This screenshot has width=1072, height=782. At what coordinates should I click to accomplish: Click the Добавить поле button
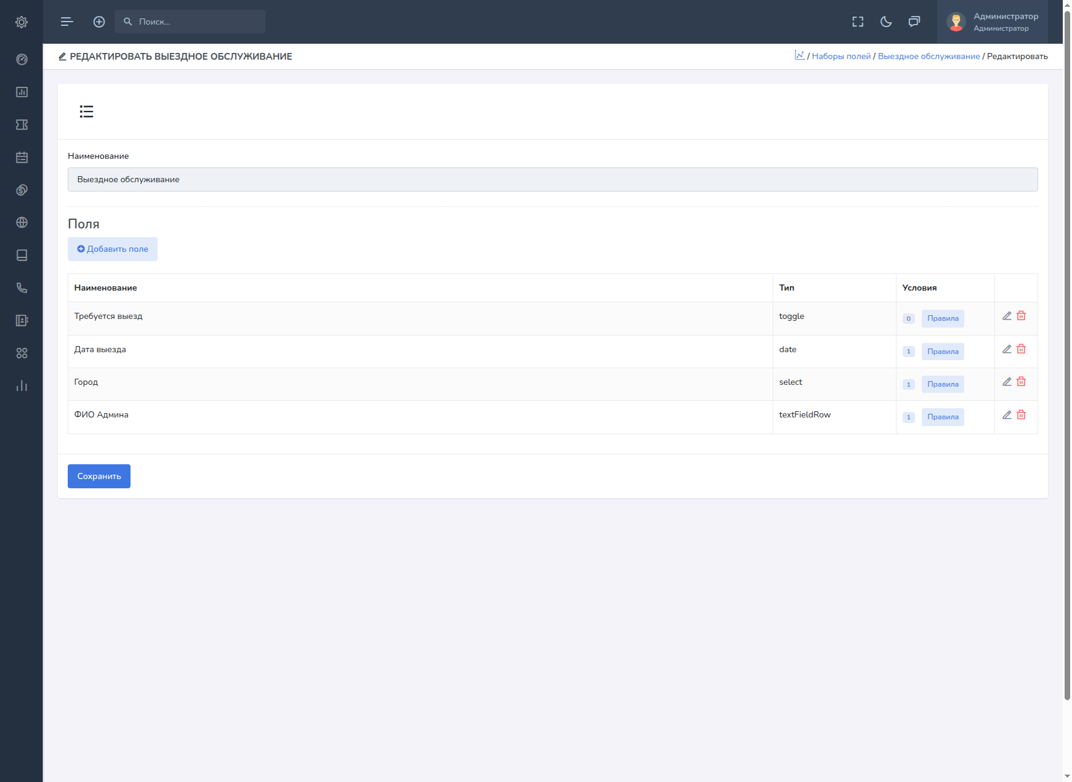113,249
